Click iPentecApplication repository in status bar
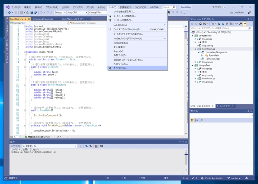The height and width of the screenshot is (184, 258). [x=212, y=178]
